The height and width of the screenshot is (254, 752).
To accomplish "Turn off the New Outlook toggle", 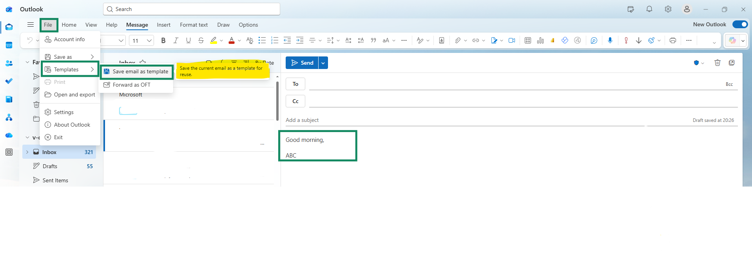I will point(740,24).
